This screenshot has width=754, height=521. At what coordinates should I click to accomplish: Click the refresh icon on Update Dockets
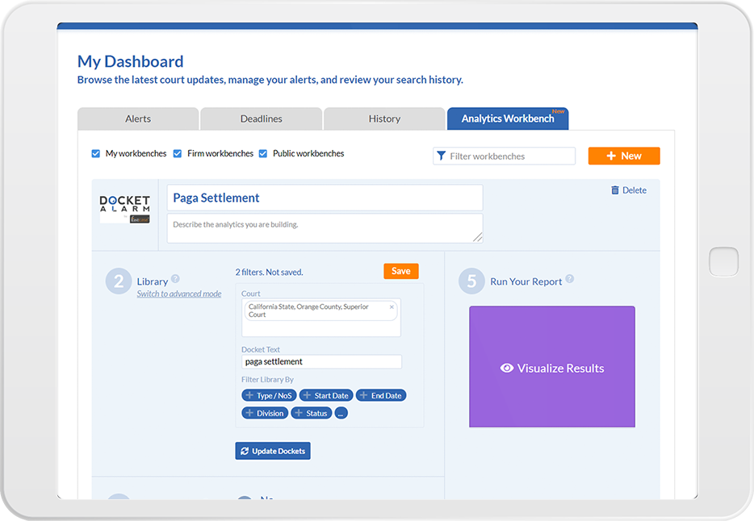(x=245, y=451)
